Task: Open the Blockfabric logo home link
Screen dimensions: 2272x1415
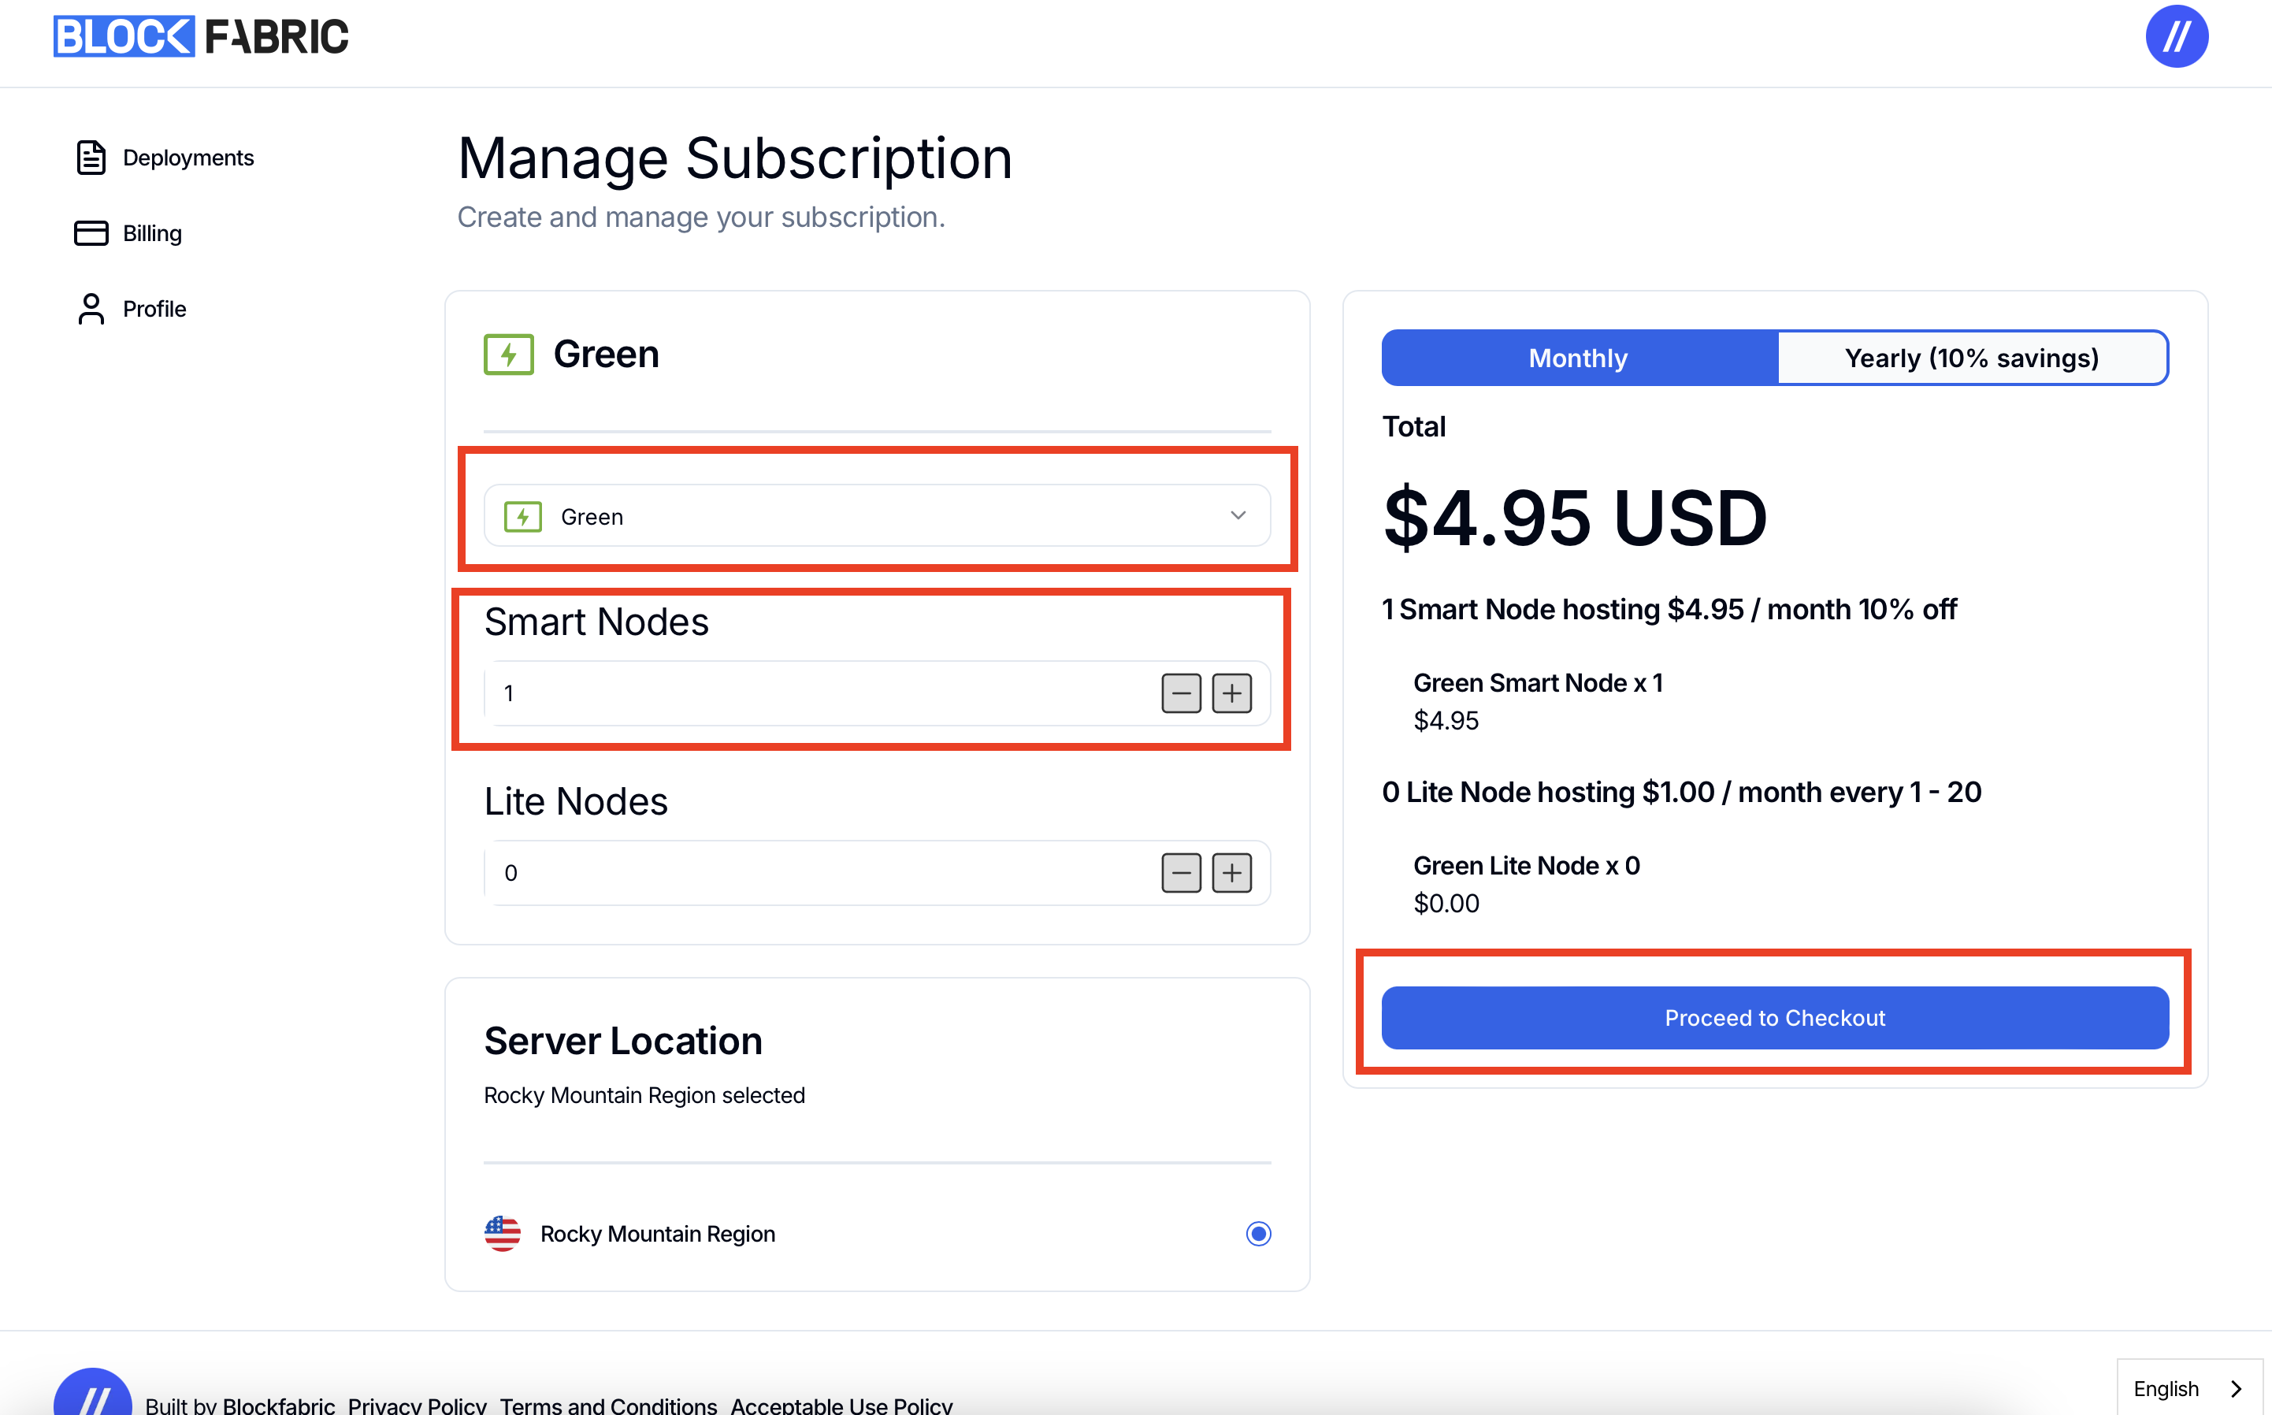Action: (x=200, y=36)
